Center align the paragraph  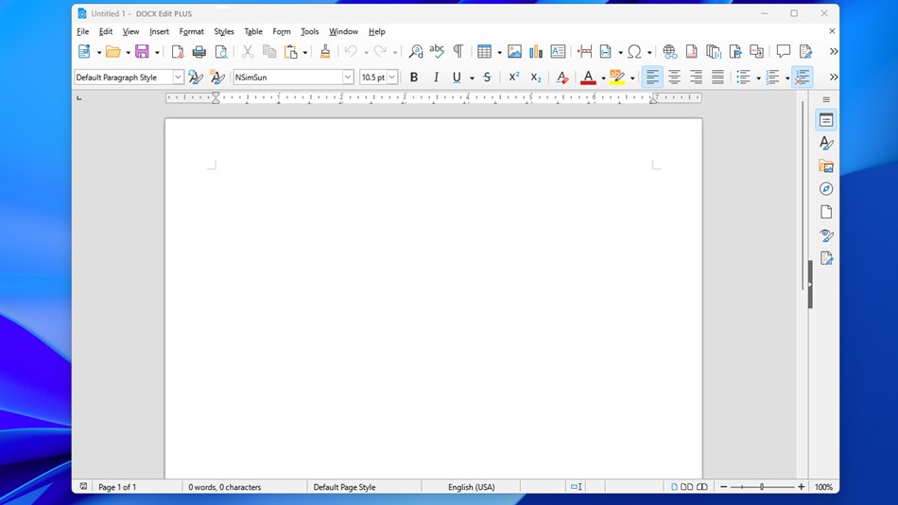[x=674, y=78]
